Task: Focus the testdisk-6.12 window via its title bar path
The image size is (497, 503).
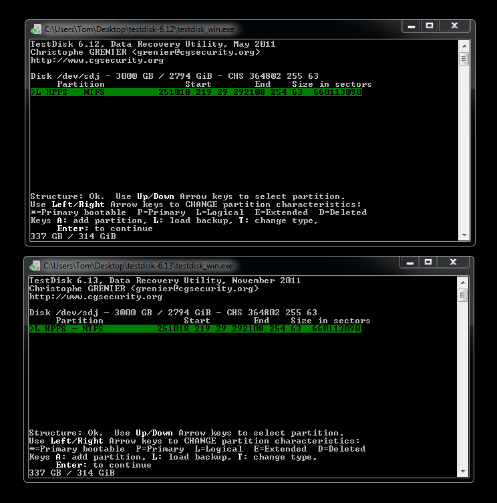Action: [139, 29]
